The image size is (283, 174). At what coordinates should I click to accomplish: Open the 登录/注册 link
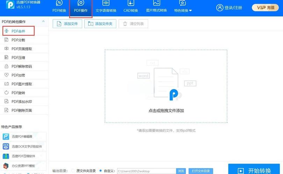pyautogui.click(x=233, y=8)
